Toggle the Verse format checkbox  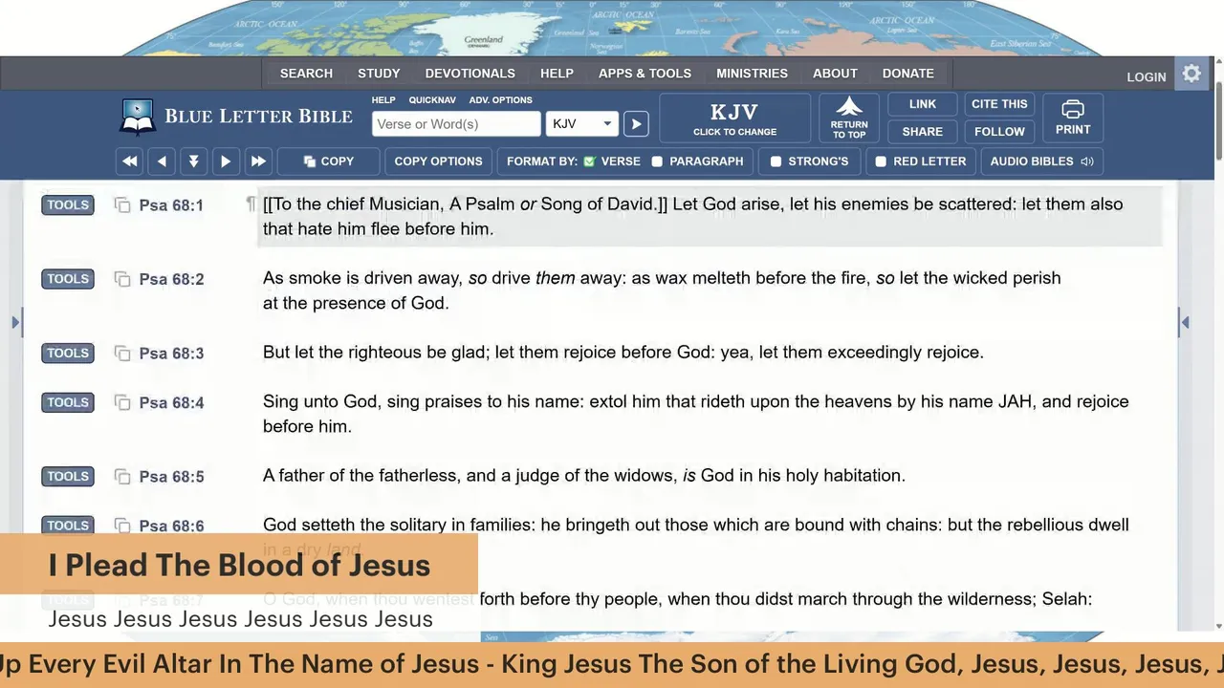[x=590, y=161]
